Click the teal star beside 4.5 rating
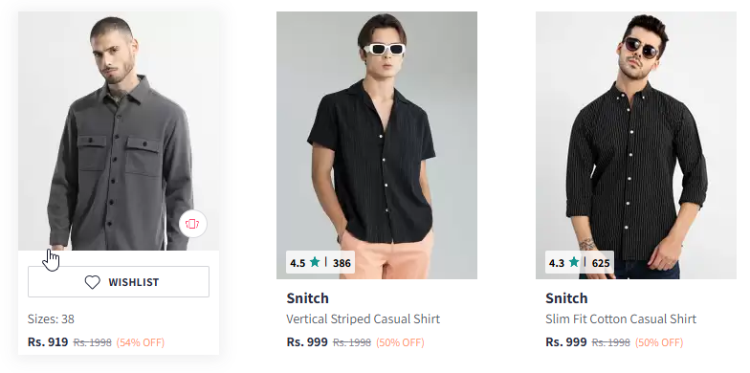This screenshot has width=750, height=373. click(315, 262)
